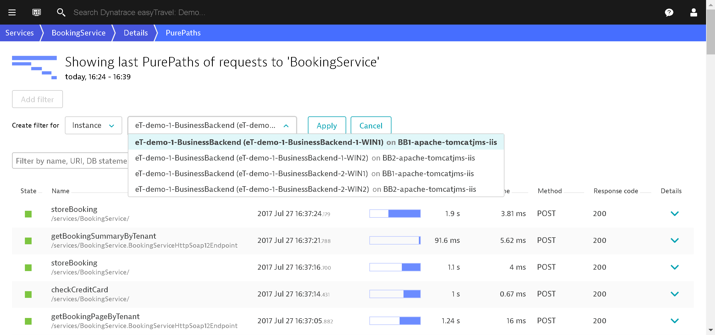This screenshot has width=715, height=335.
Task: Open the dashboards icon in top bar
Action: (36, 12)
